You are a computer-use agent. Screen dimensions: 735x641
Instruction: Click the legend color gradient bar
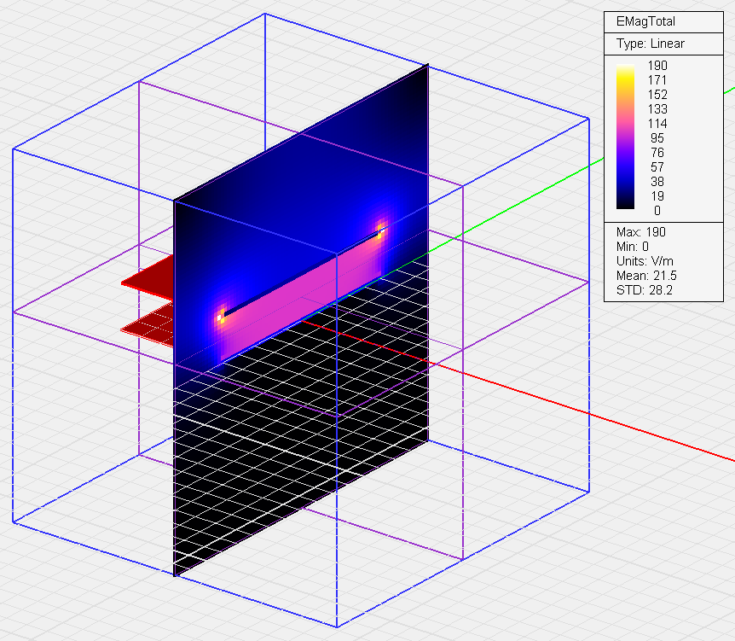click(626, 137)
